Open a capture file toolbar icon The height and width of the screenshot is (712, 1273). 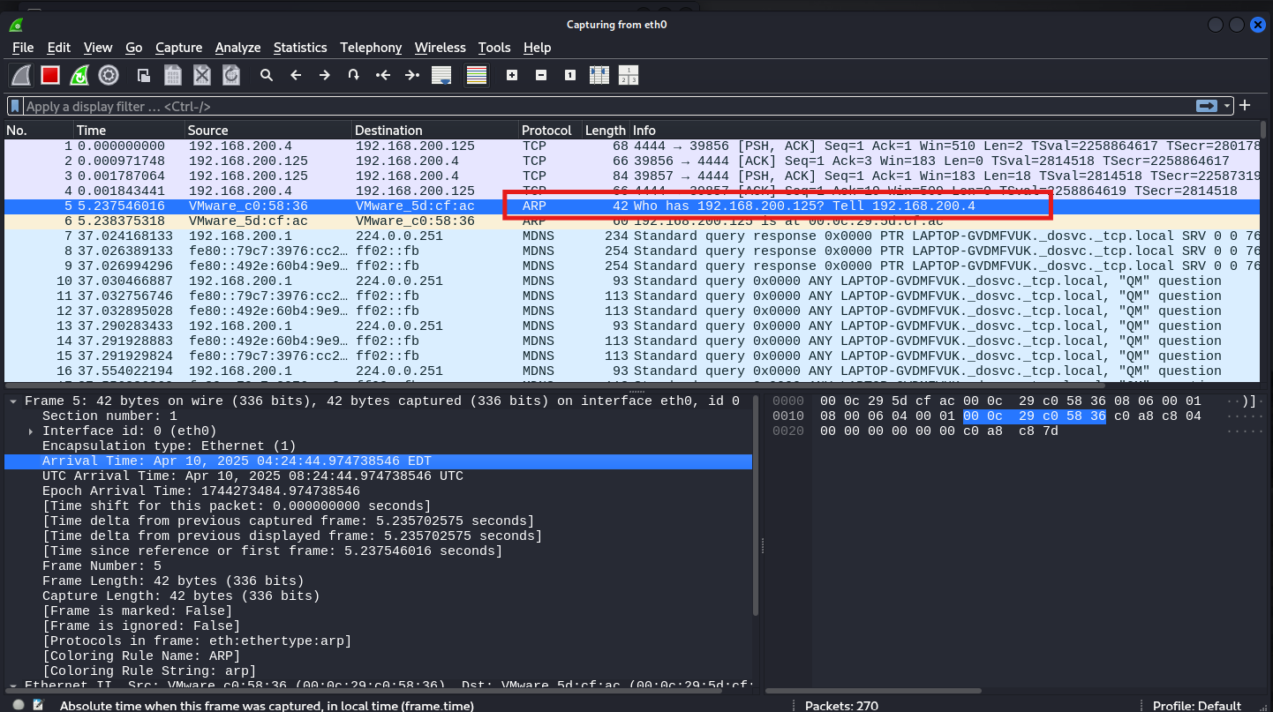(144, 75)
